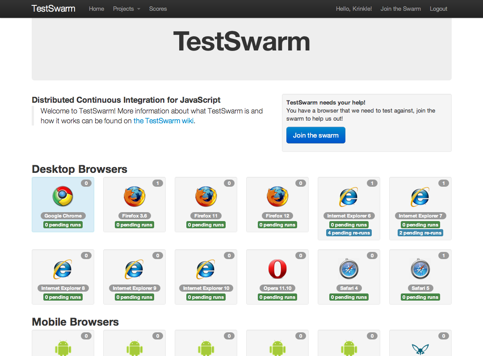Click the Desktop Browsers heading

tap(80, 169)
